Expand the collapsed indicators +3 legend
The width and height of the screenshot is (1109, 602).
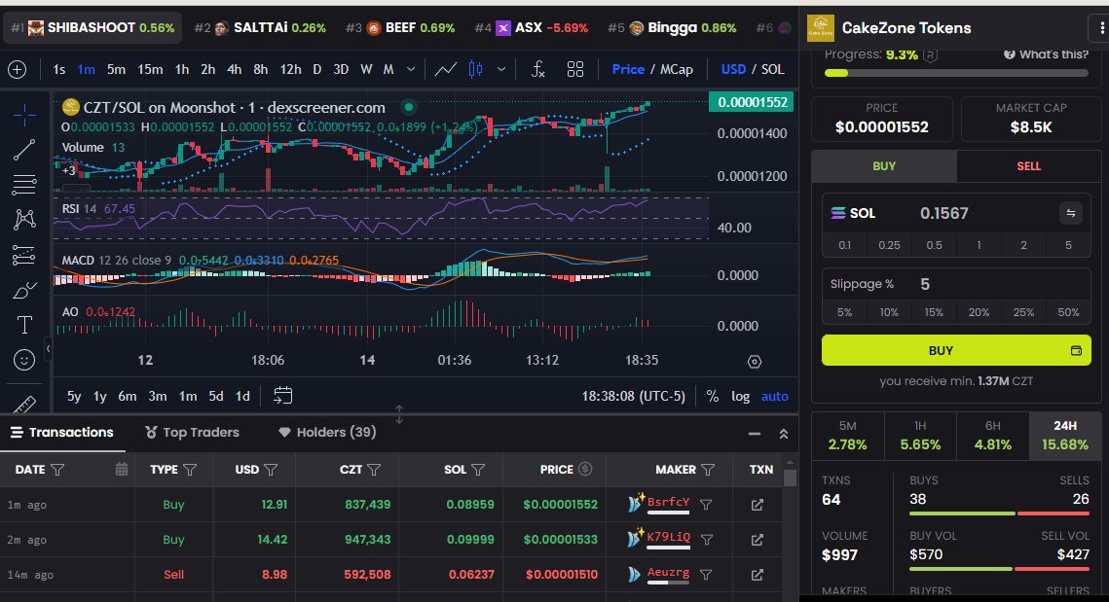[x=68, y=170]
